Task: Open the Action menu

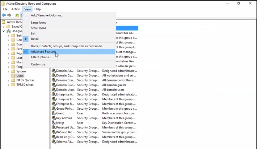Action: pyautogui.click(x=16, y=9)
